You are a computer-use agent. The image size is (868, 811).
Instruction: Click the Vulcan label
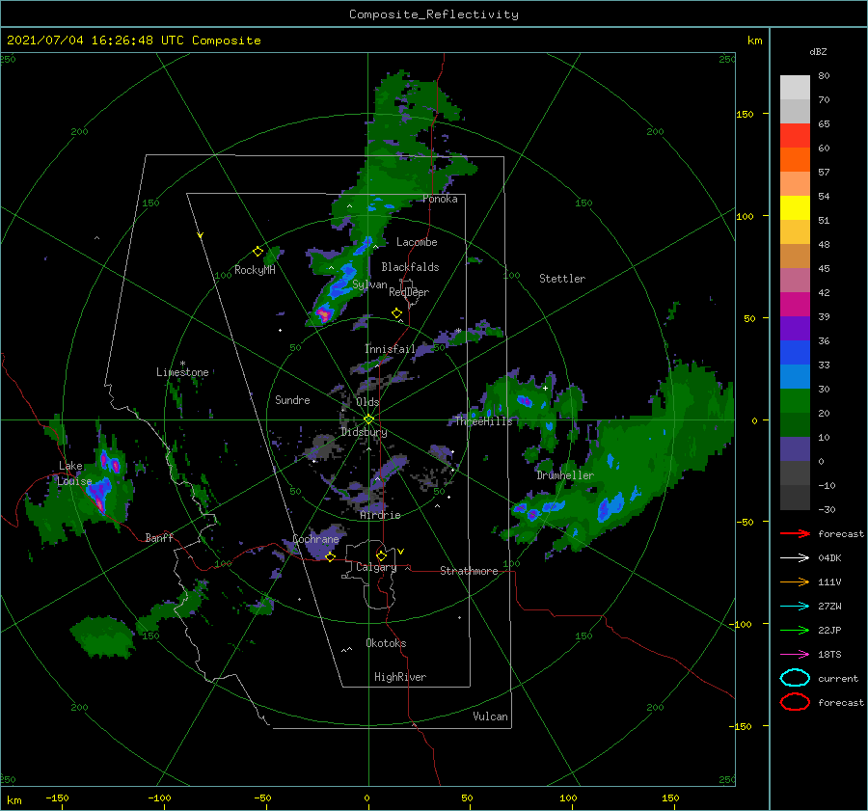tap(490, 716)
